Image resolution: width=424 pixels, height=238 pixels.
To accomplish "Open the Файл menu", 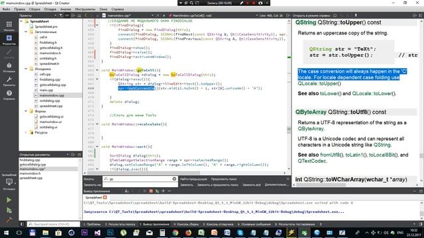I will (x=6, y=9).
